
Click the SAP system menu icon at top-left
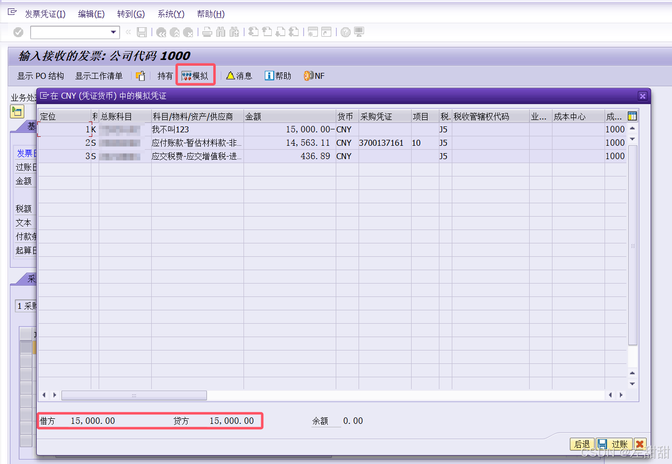(12, 12)
